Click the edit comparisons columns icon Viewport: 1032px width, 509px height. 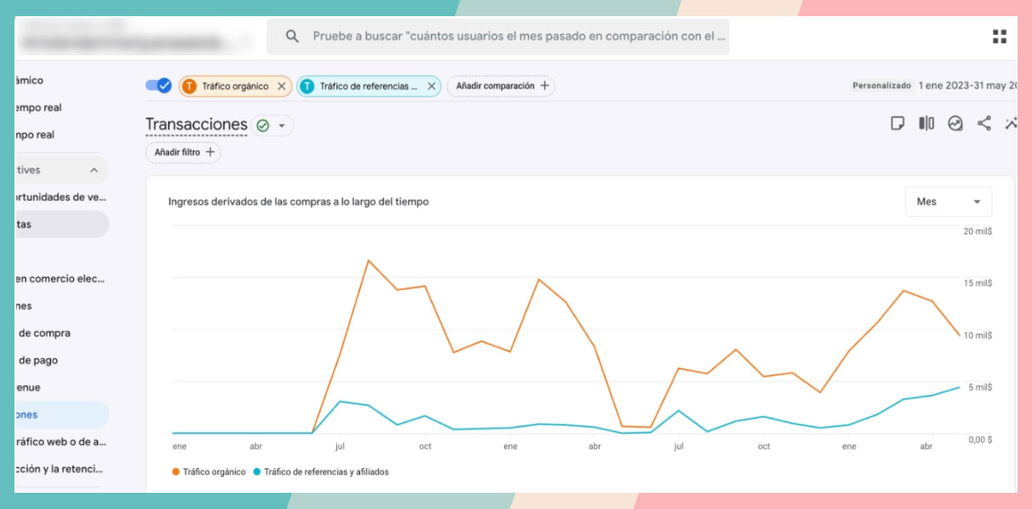pyautogui.click(x=926, y=123)
